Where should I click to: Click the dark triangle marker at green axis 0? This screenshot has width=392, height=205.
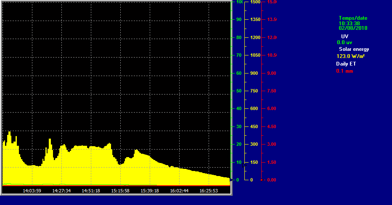pos(231,180)
